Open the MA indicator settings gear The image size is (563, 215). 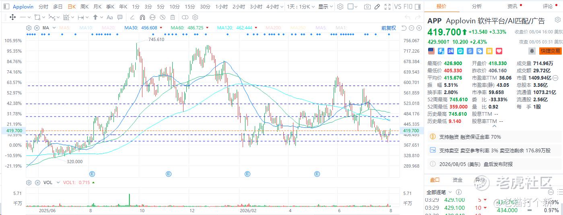pyautogui.click(x=29, y=28)
